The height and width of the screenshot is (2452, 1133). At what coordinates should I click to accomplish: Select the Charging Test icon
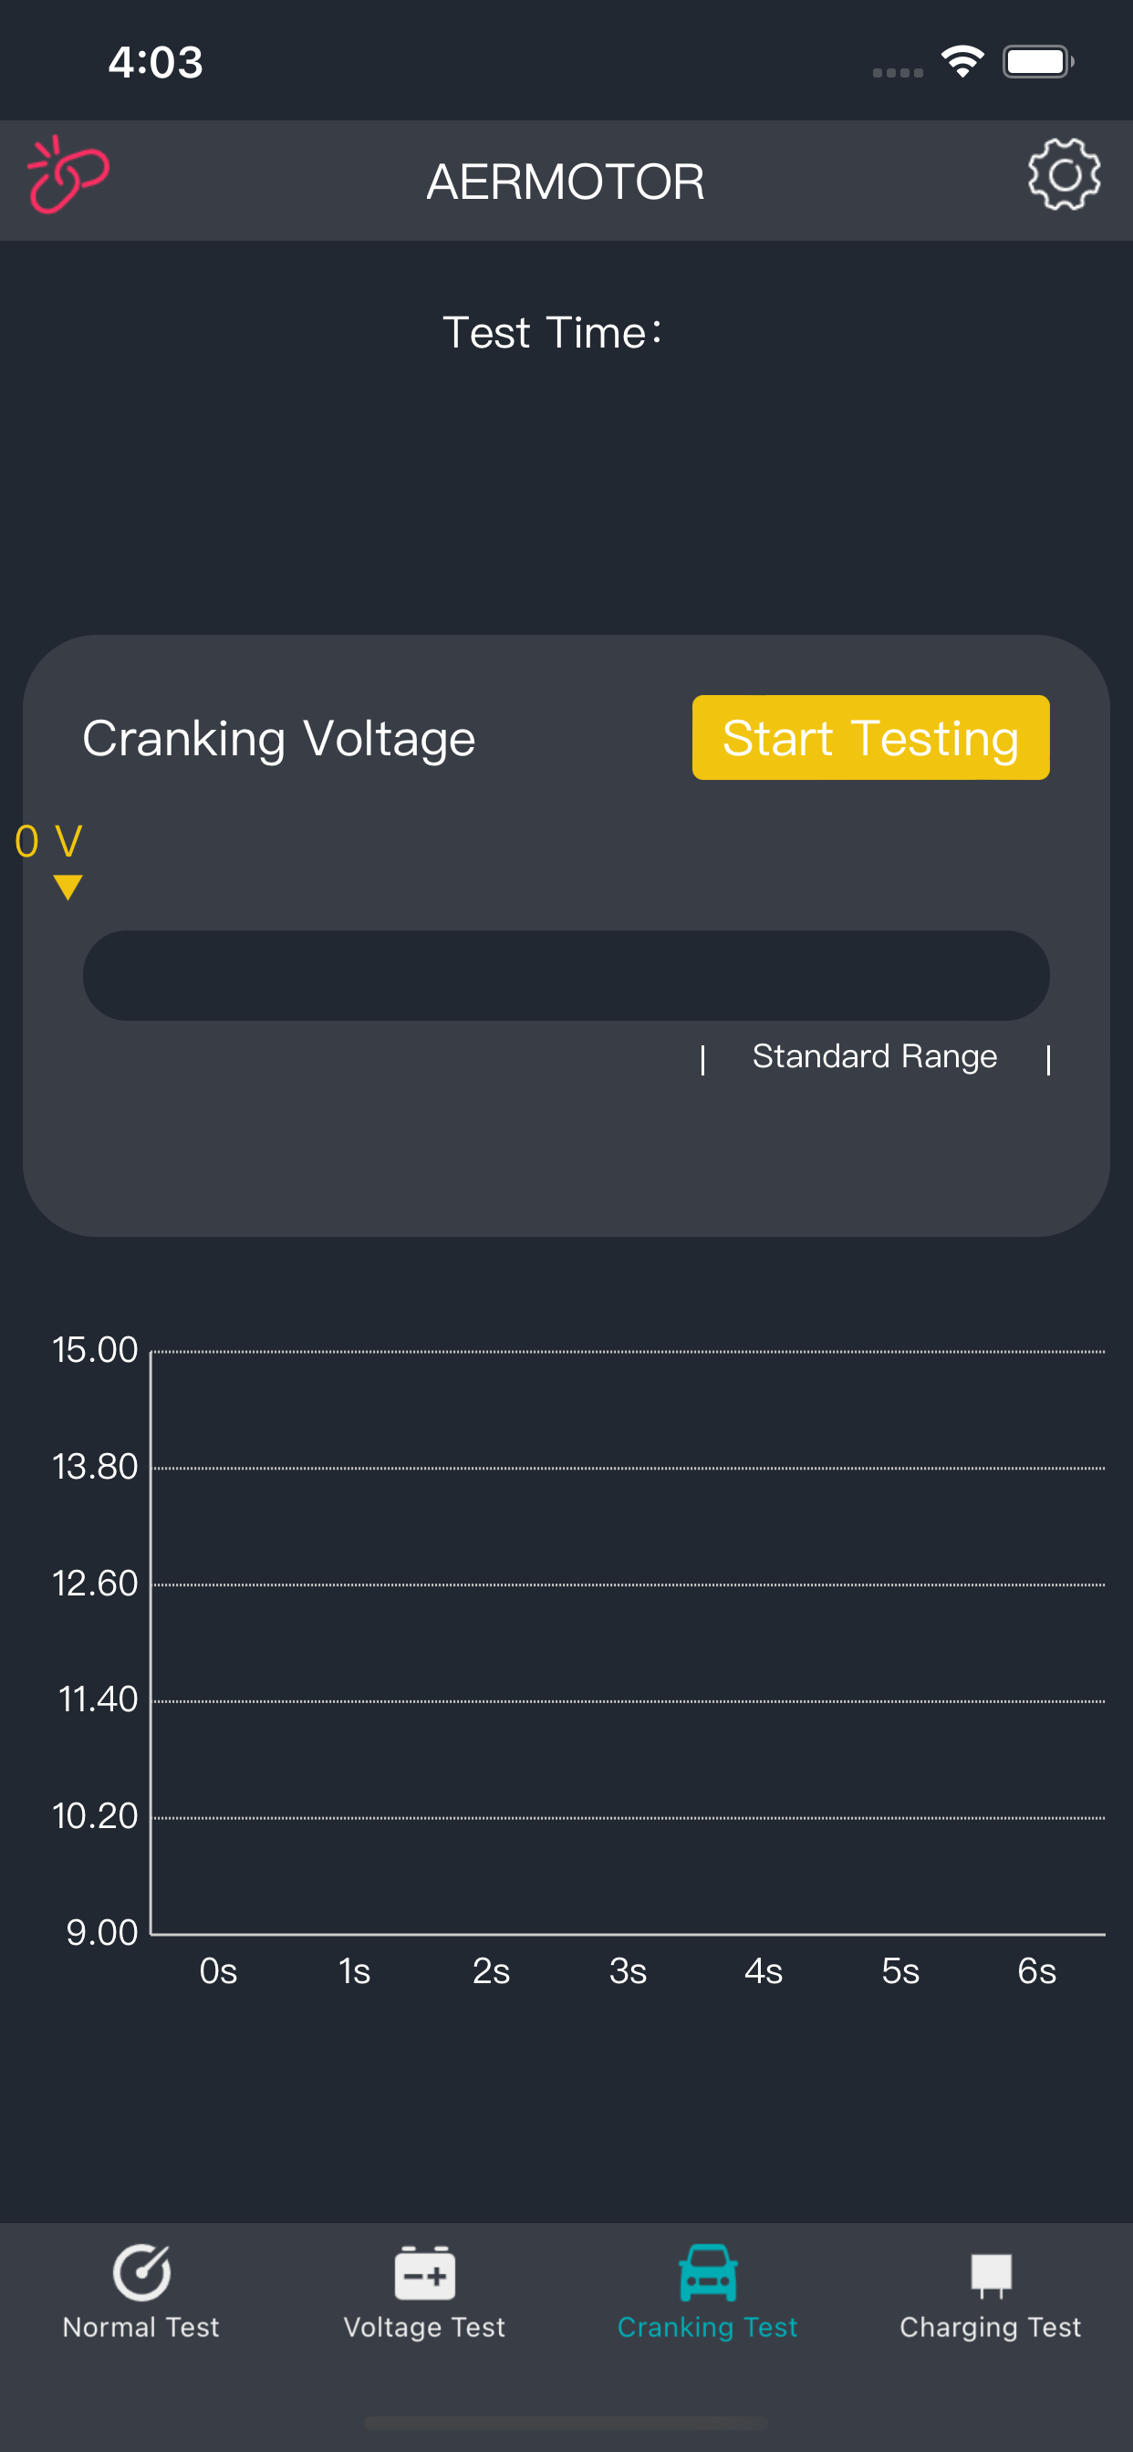990,2276
